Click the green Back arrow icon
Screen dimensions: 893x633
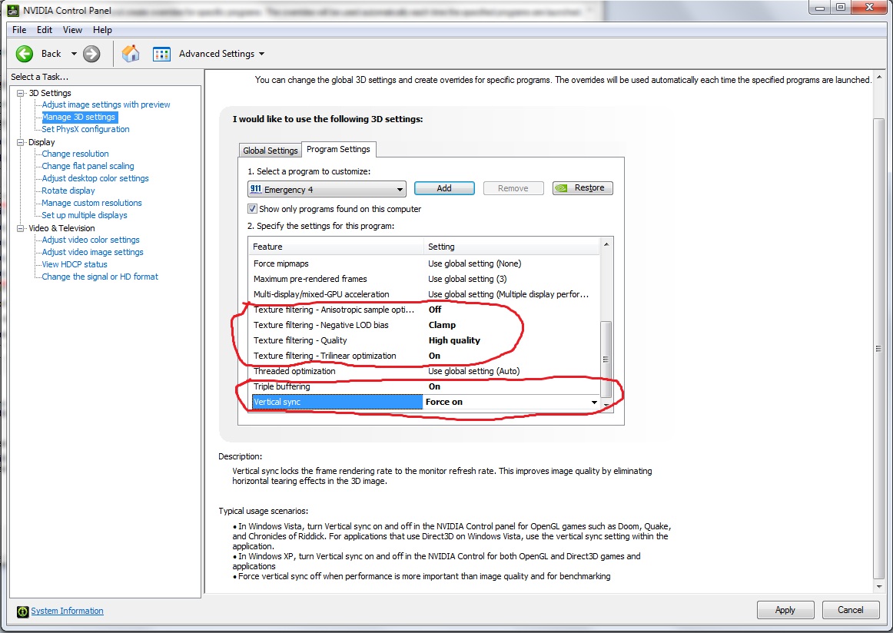click(25, 54)
